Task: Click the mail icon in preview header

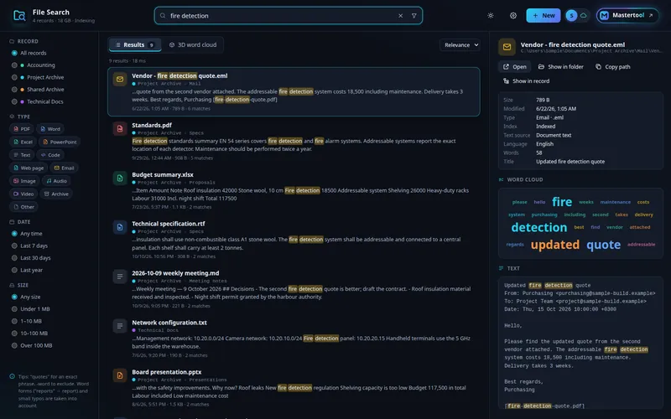Action: [507, 47]
